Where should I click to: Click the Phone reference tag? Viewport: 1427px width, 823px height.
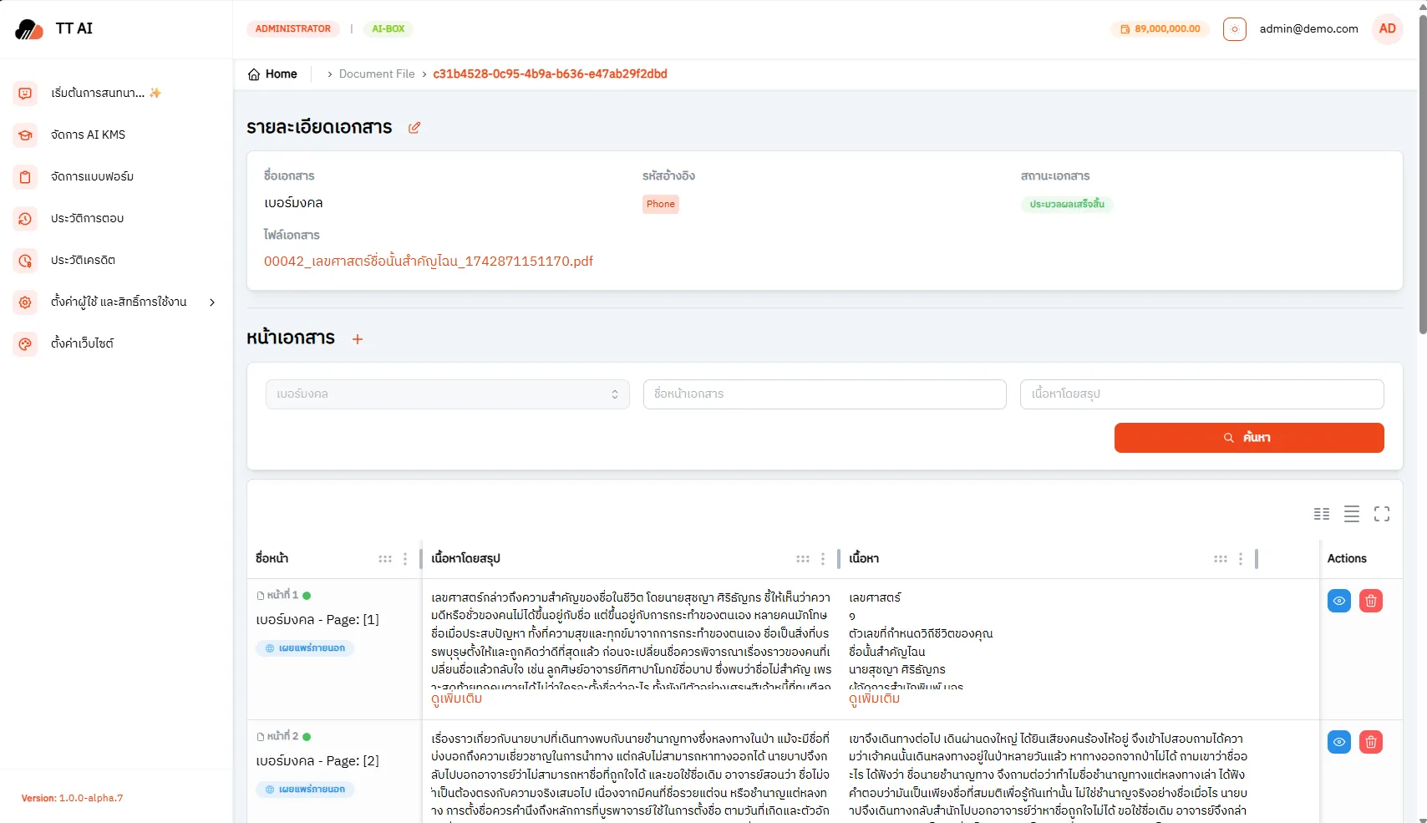(661, 204)
